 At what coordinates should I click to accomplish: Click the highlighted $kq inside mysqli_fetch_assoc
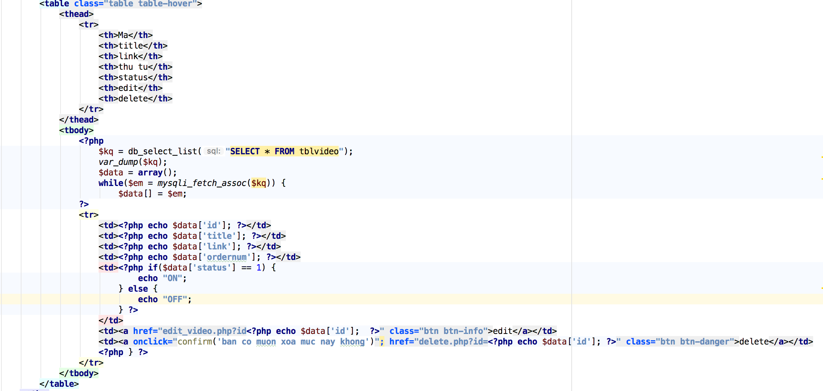coord(258,183)
